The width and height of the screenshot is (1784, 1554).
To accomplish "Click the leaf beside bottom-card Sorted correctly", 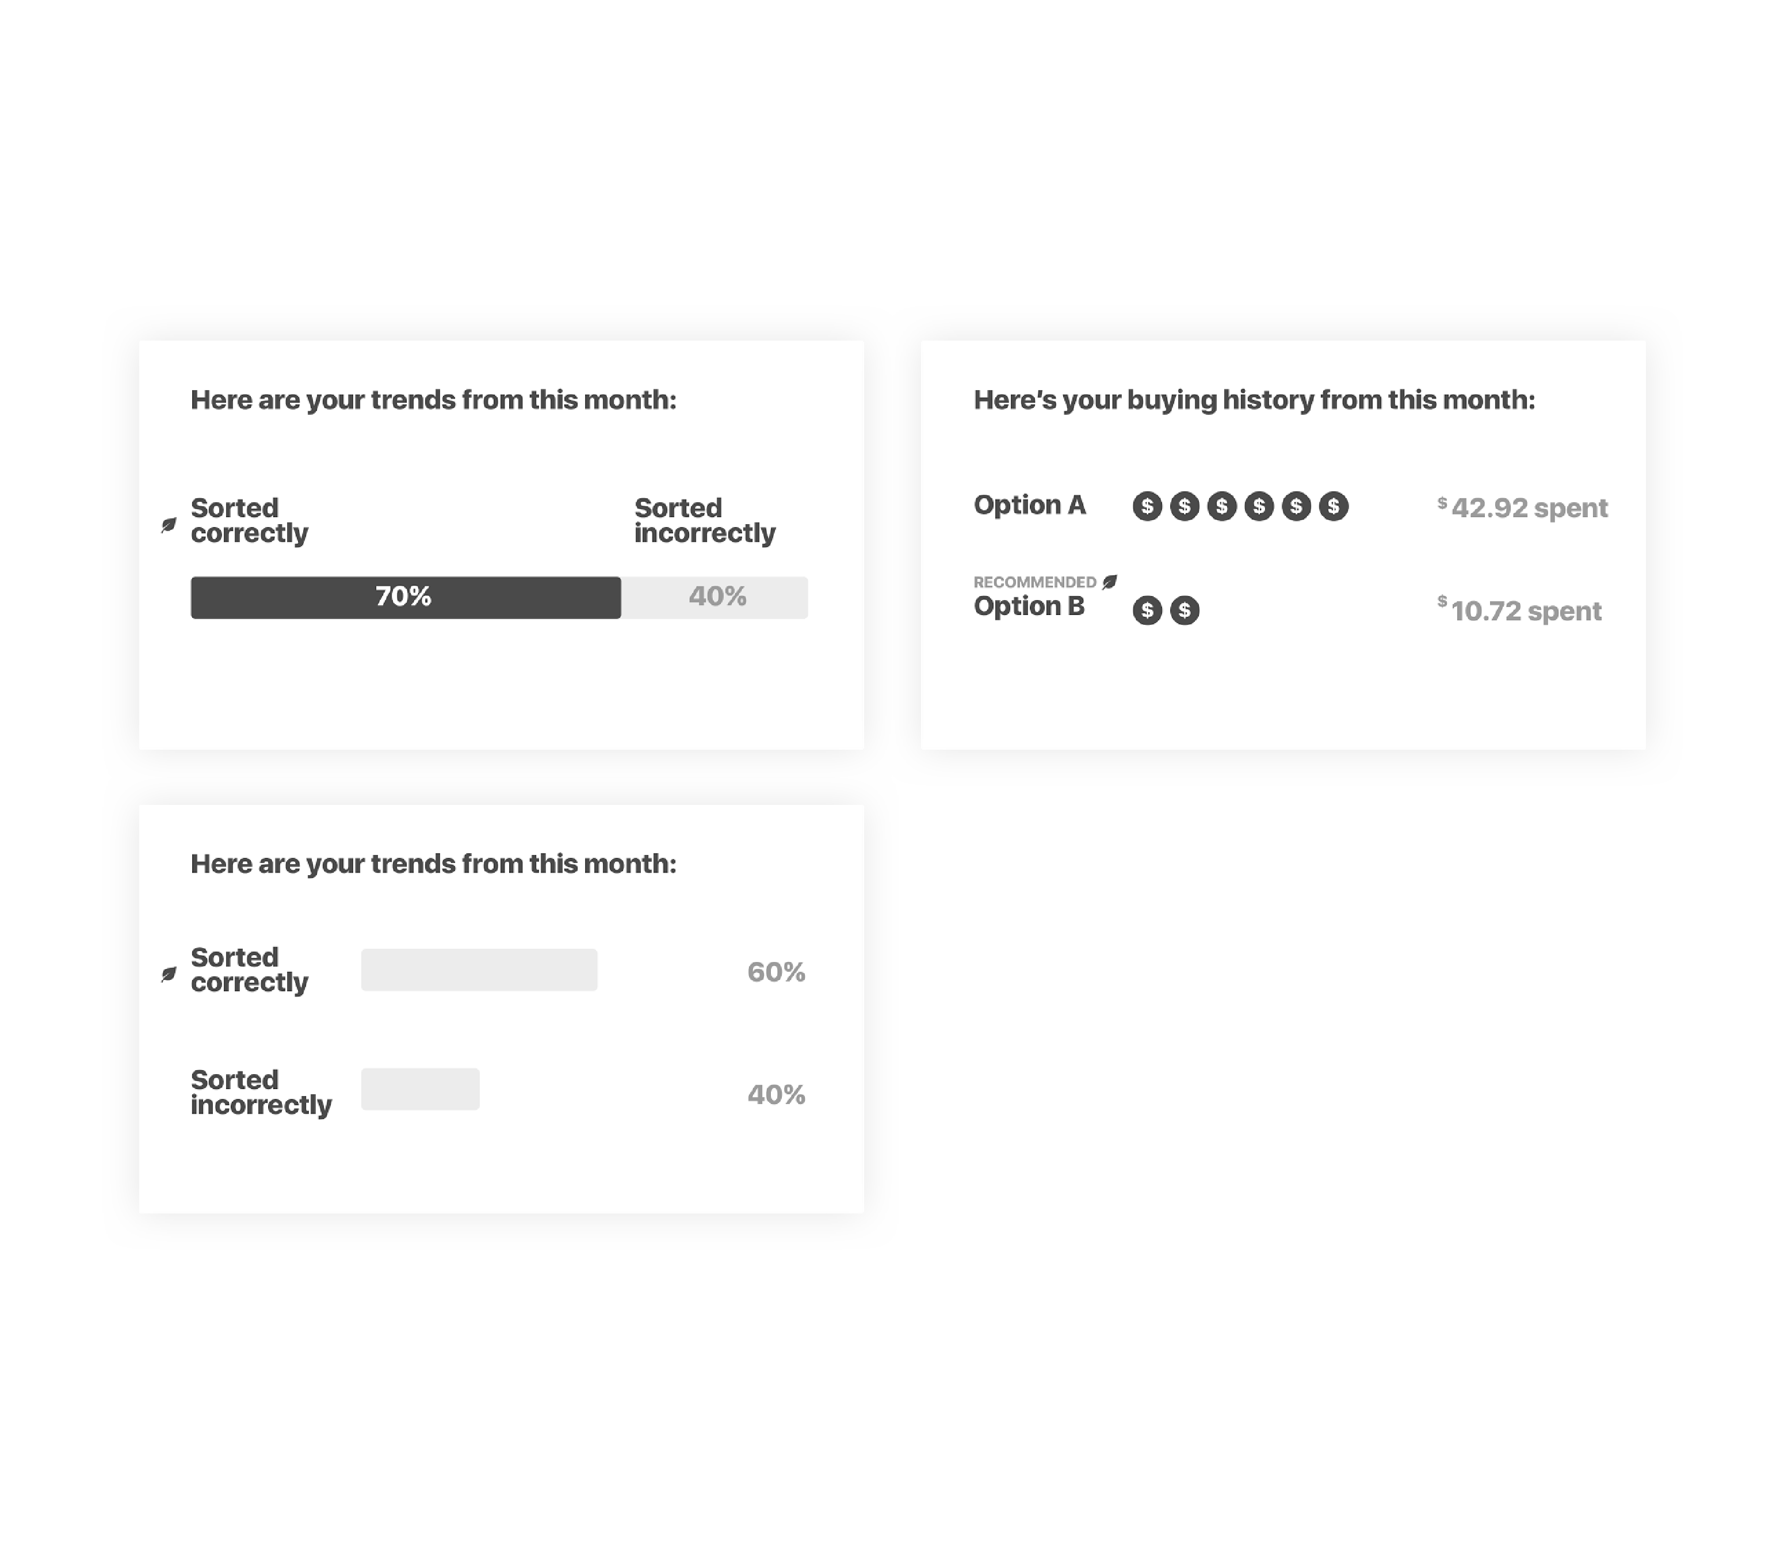I will point(169,974).
